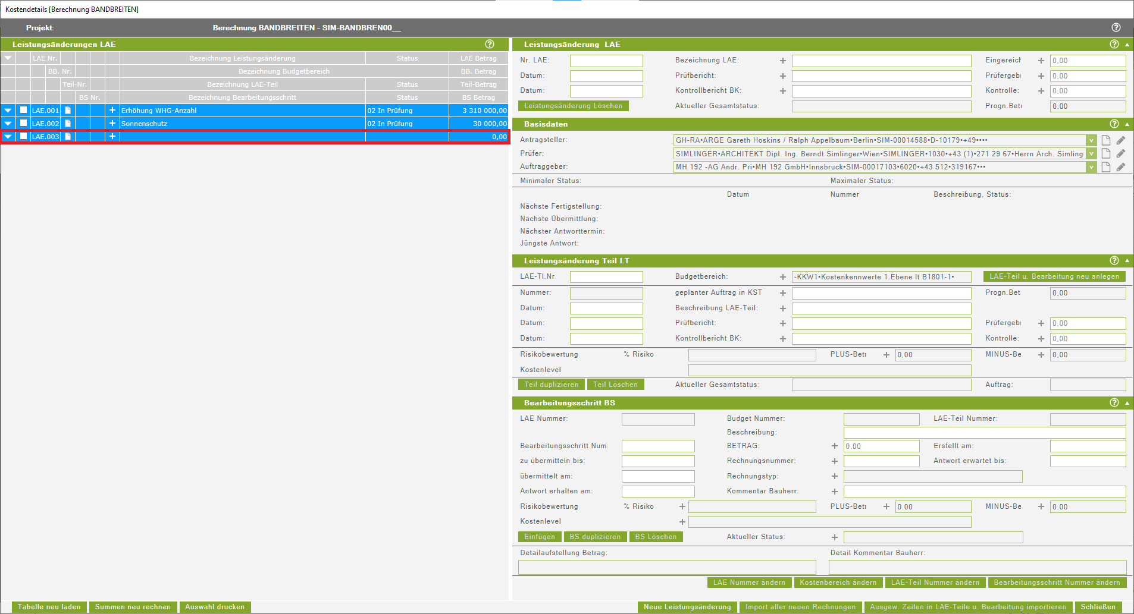Collapse the Basisdaten section
1134x614 pixels.
[x=1127, y=124]
